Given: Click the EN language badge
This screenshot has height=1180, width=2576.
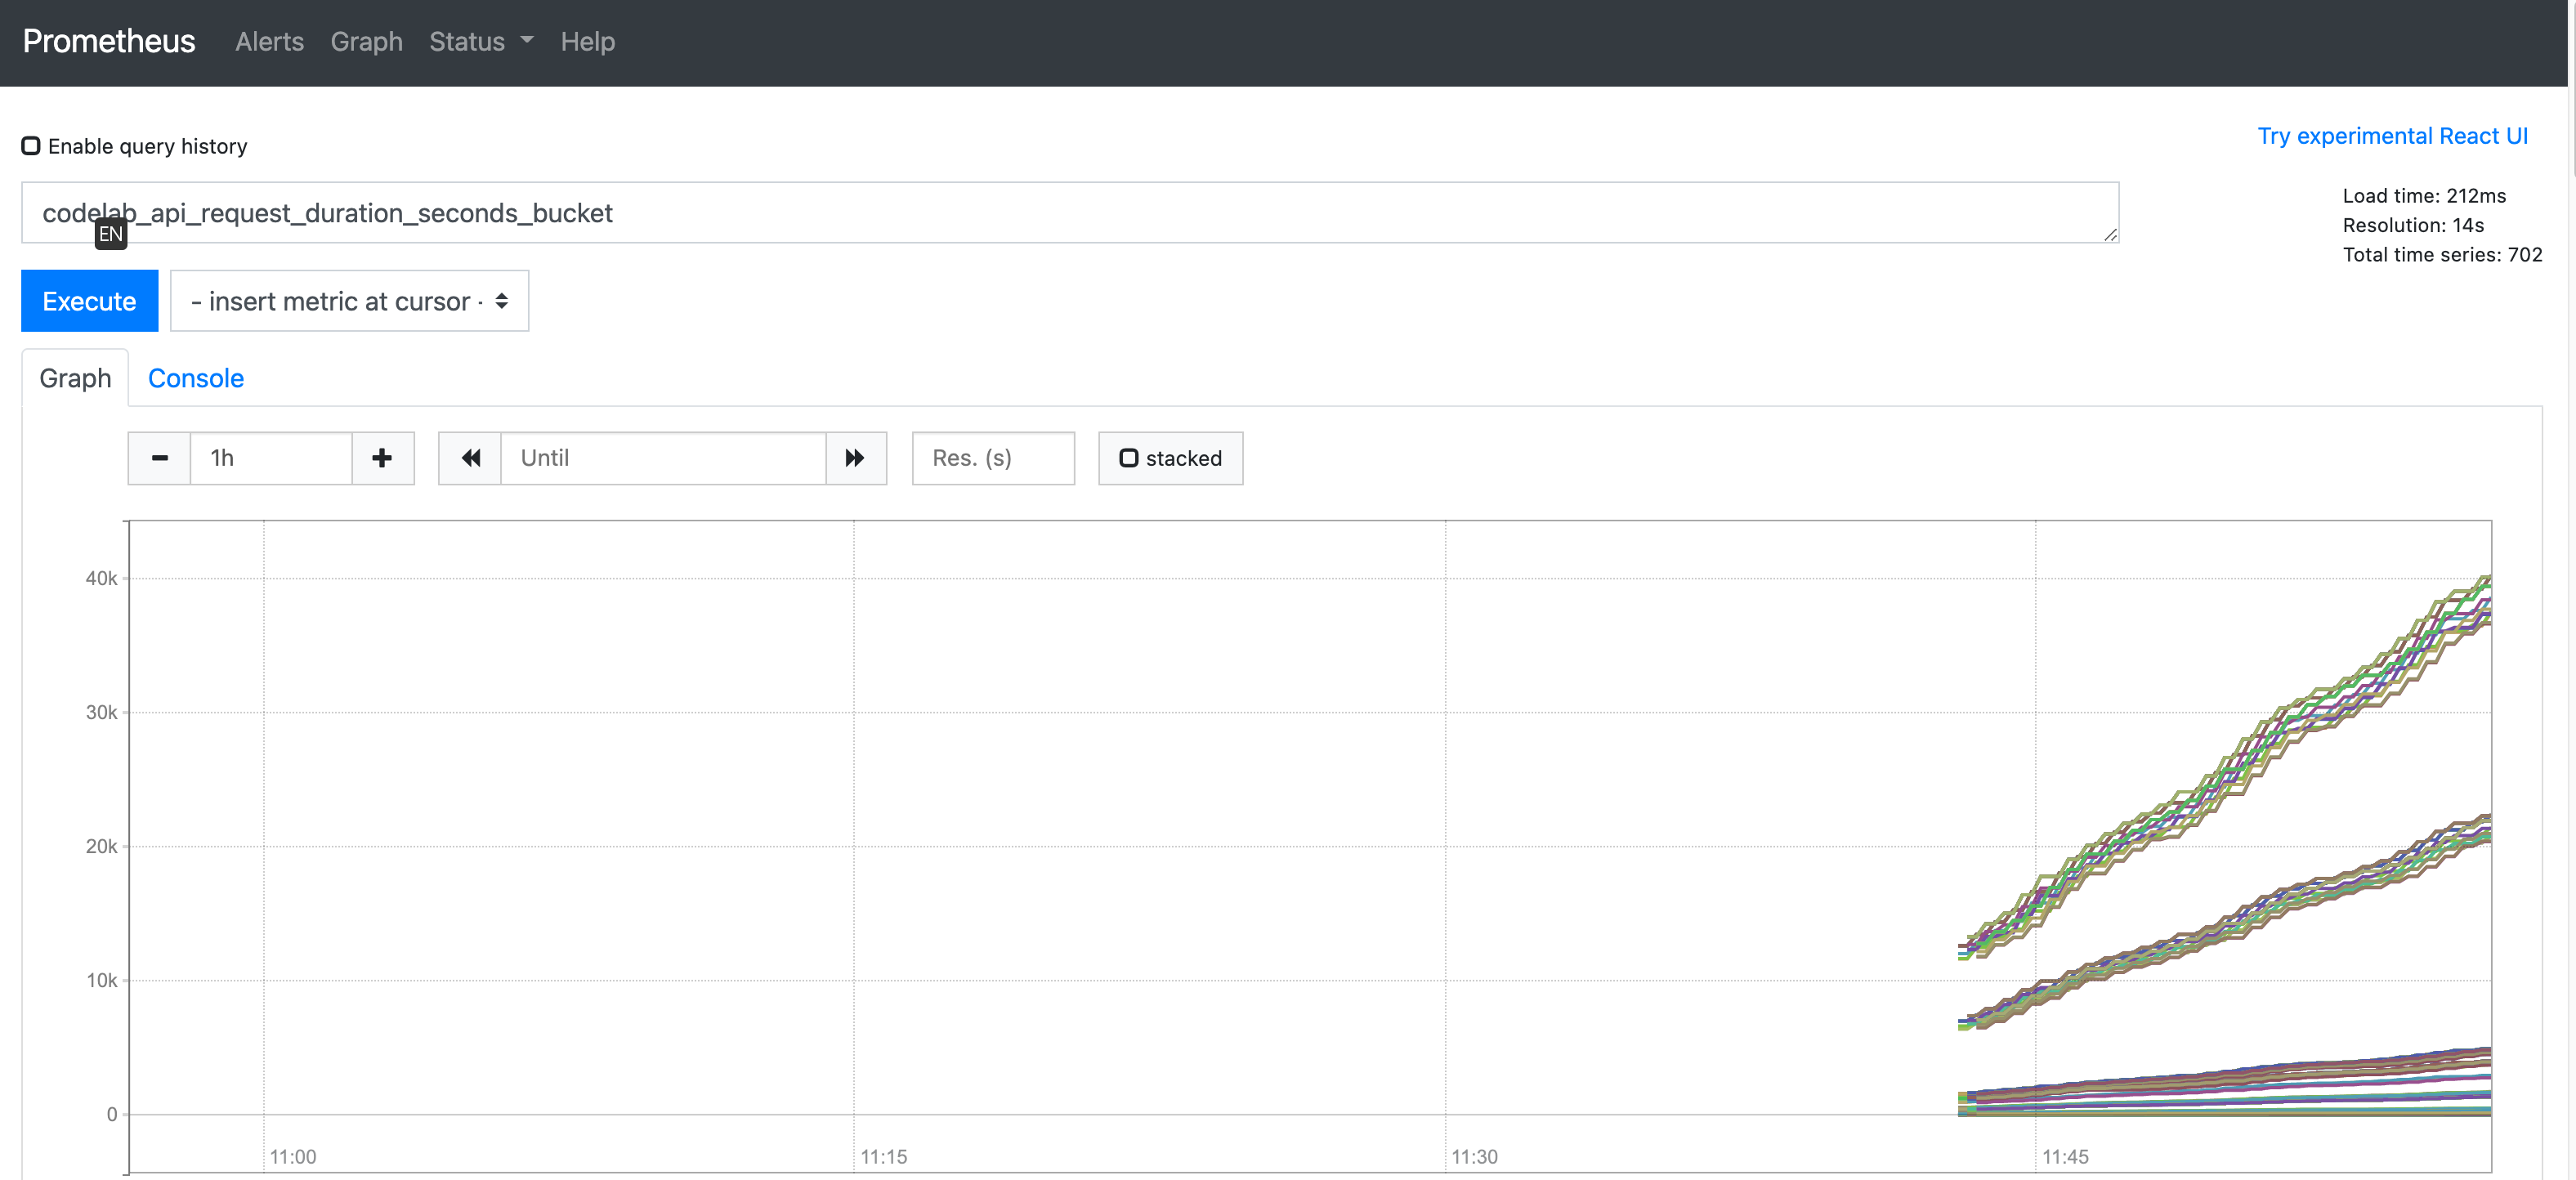Looking at the screenshot, I should point(111,234).
